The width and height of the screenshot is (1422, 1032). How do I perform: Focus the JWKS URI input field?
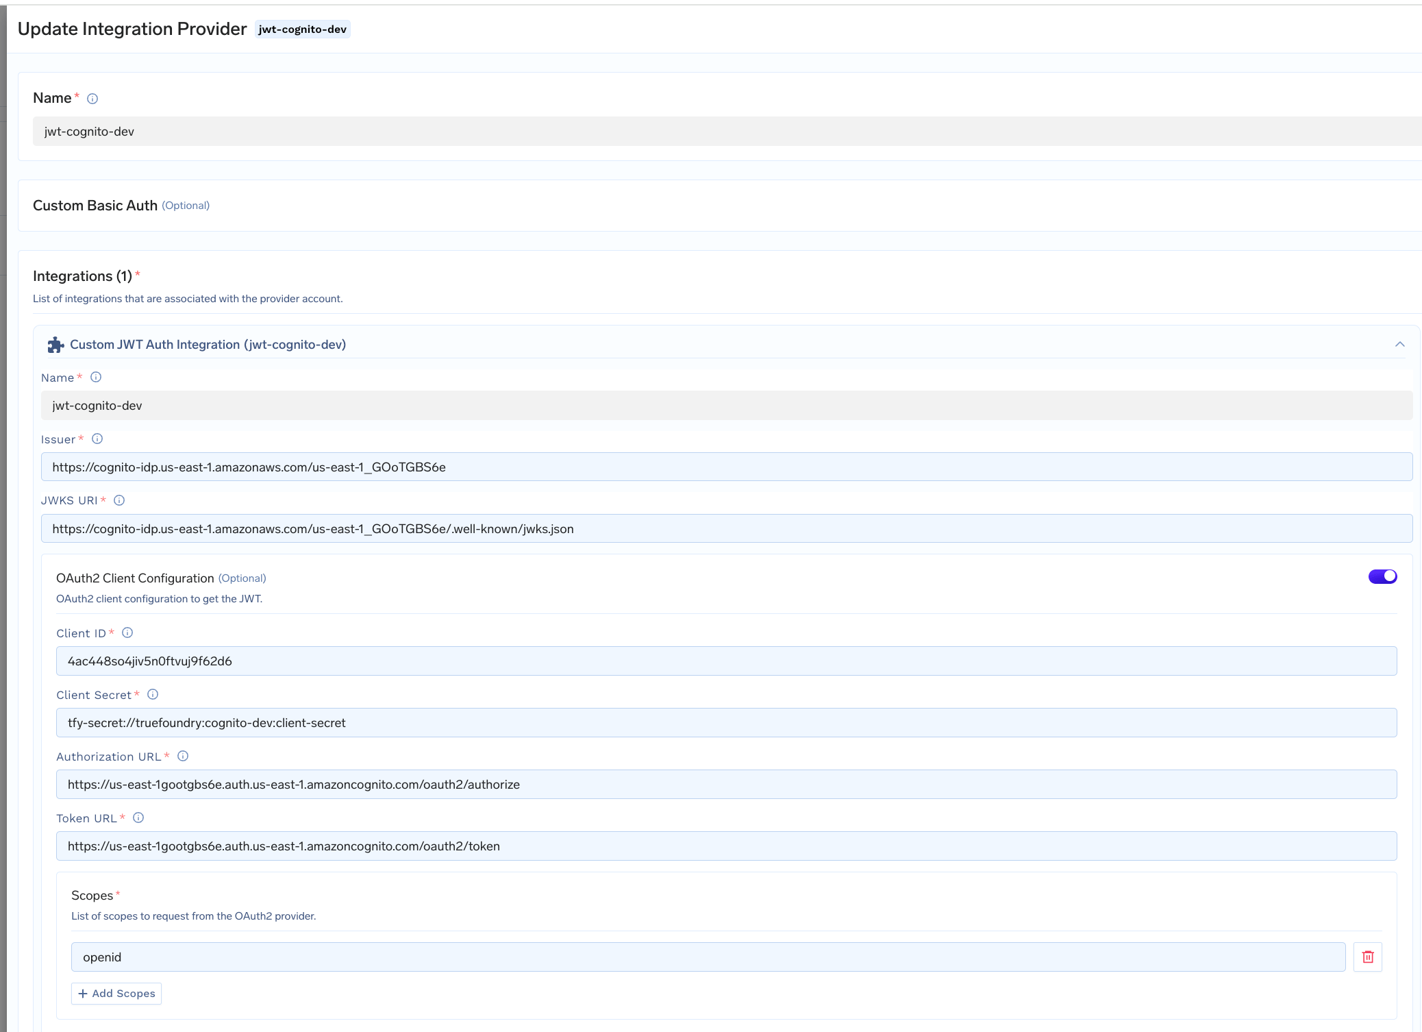click(727, 528)
